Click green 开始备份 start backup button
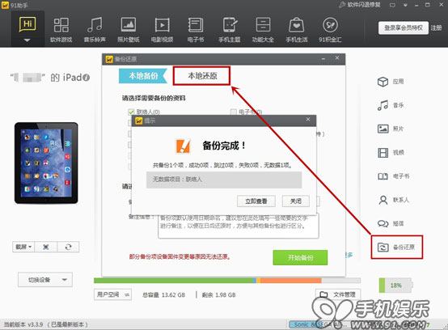The height and width of the screenshot is (330, 448). tap(300, 258)
